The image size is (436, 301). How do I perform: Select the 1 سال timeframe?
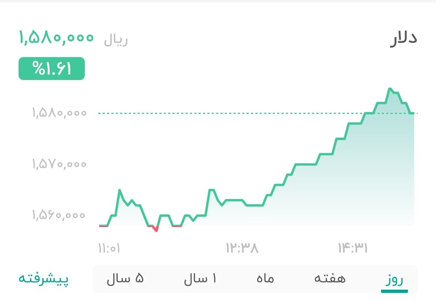click(200, 278)
